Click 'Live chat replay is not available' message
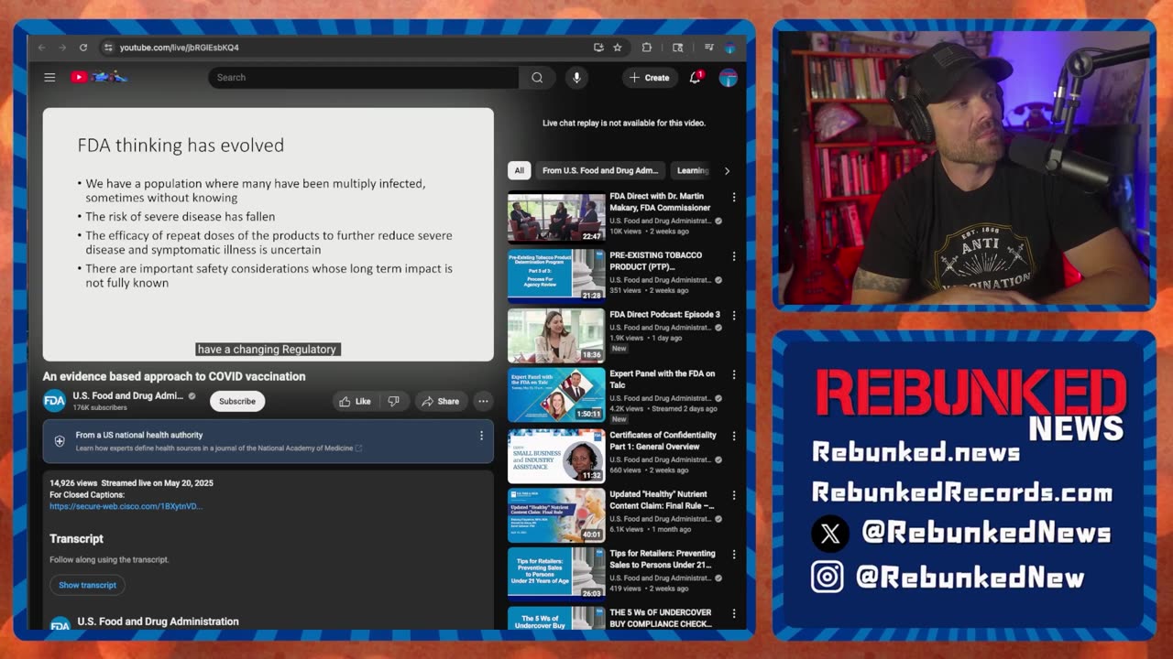1173x659 pixels. point(624,123)
